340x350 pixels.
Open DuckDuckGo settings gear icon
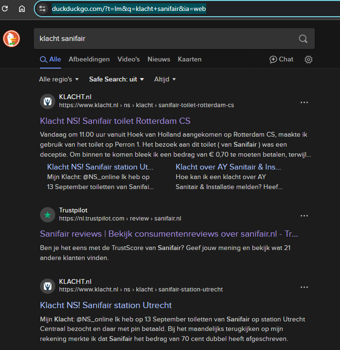coord(308,60)
